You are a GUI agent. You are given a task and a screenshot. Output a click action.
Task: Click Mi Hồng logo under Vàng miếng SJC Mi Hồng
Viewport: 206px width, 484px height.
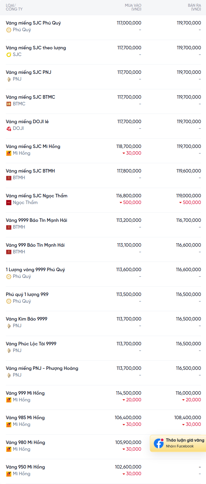pyautogui.click(x=9, y=153)
